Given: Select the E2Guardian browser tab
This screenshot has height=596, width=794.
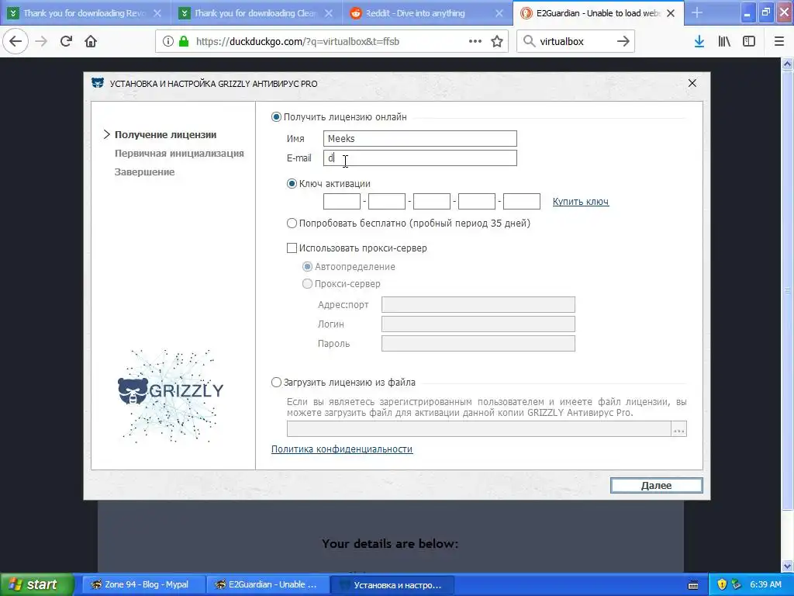Looking at the screenshot, I should pyautogui.click(x=598, y=13).
